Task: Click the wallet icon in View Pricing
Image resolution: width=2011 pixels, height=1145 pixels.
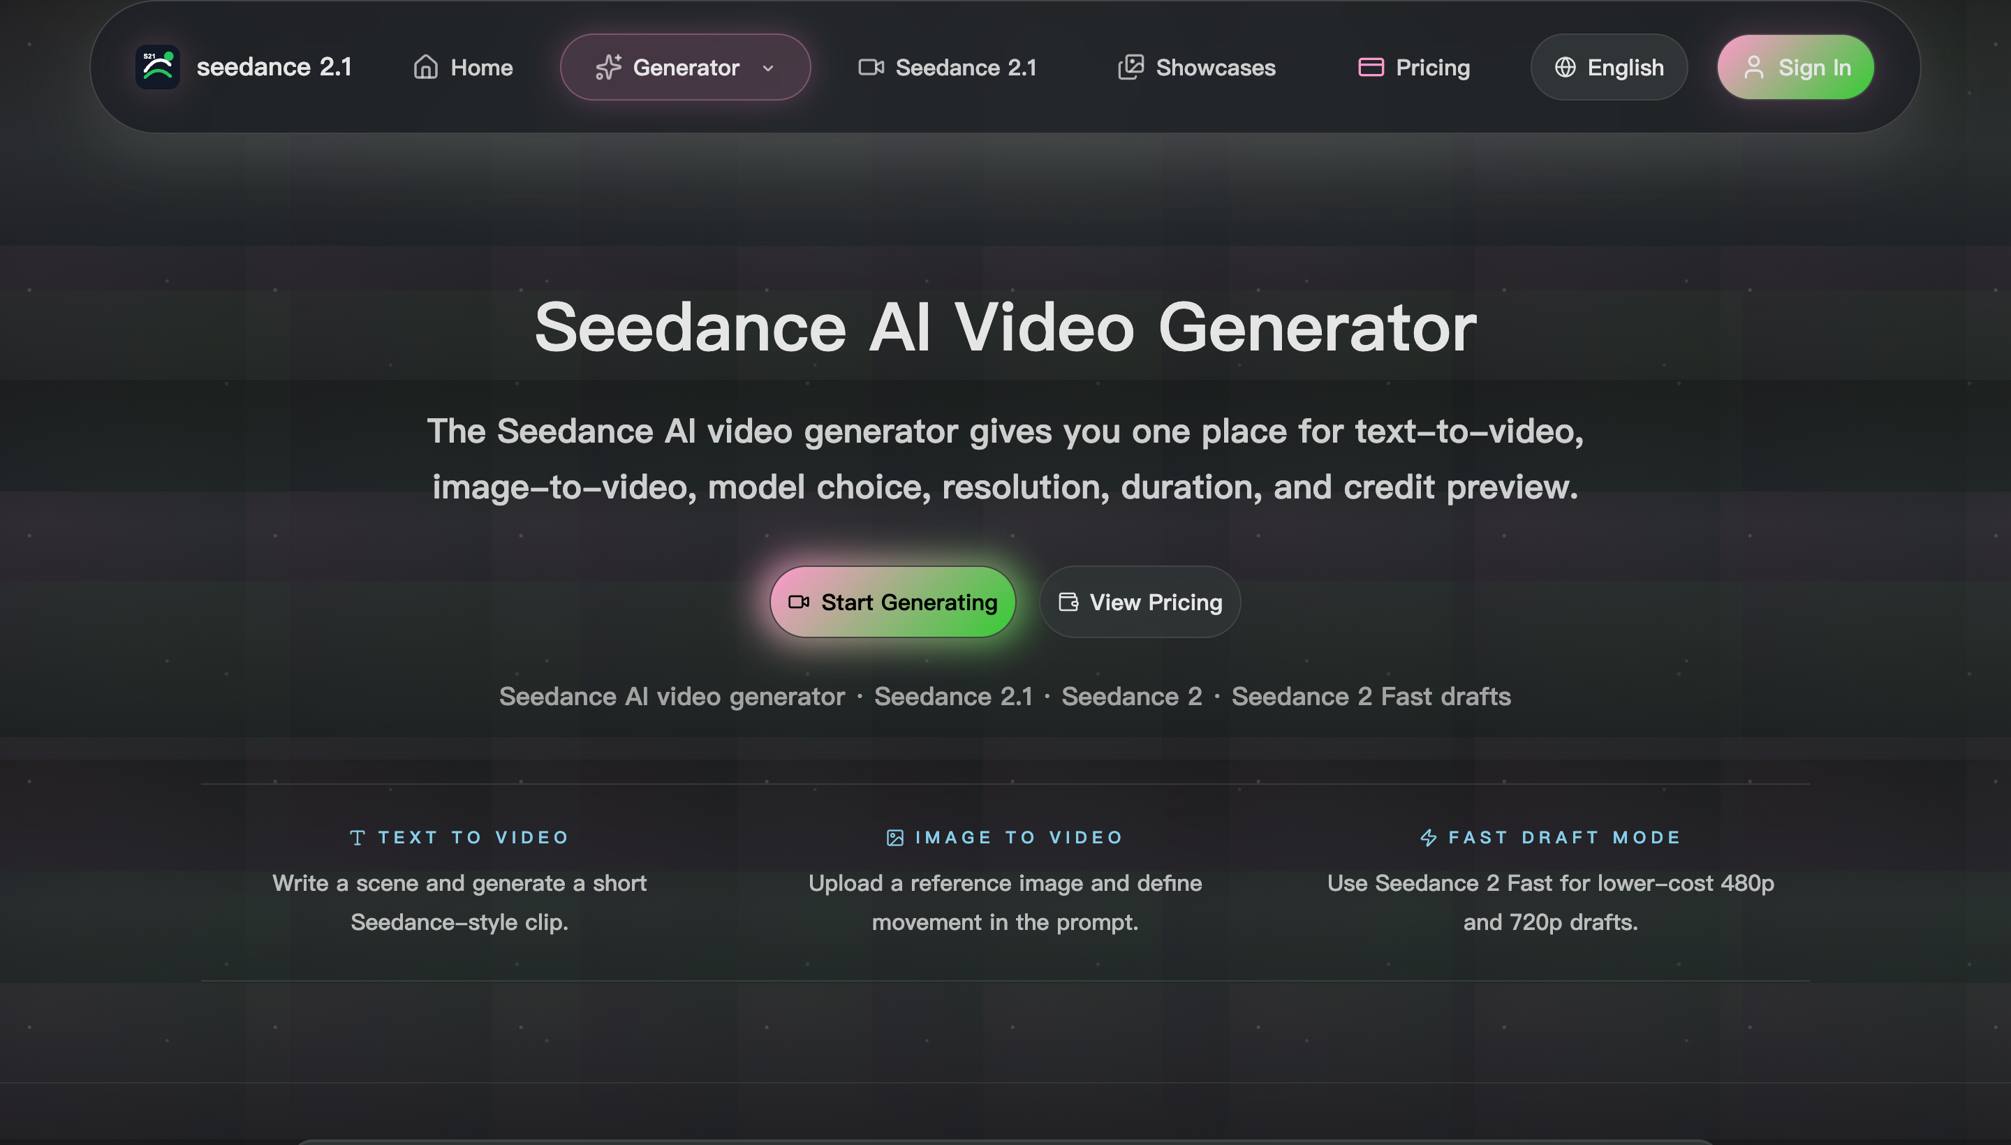Action: [1068, 602]
